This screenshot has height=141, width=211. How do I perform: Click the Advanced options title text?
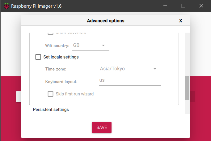point(106,21)
